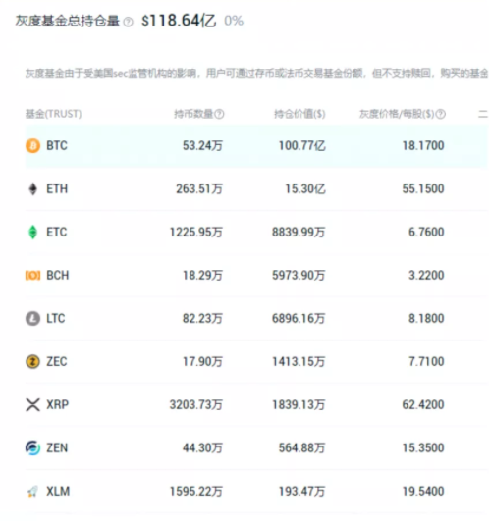Click ETC holdings value 8839.99万
Viewport: 489px width, 525px height.
[299, 232]
